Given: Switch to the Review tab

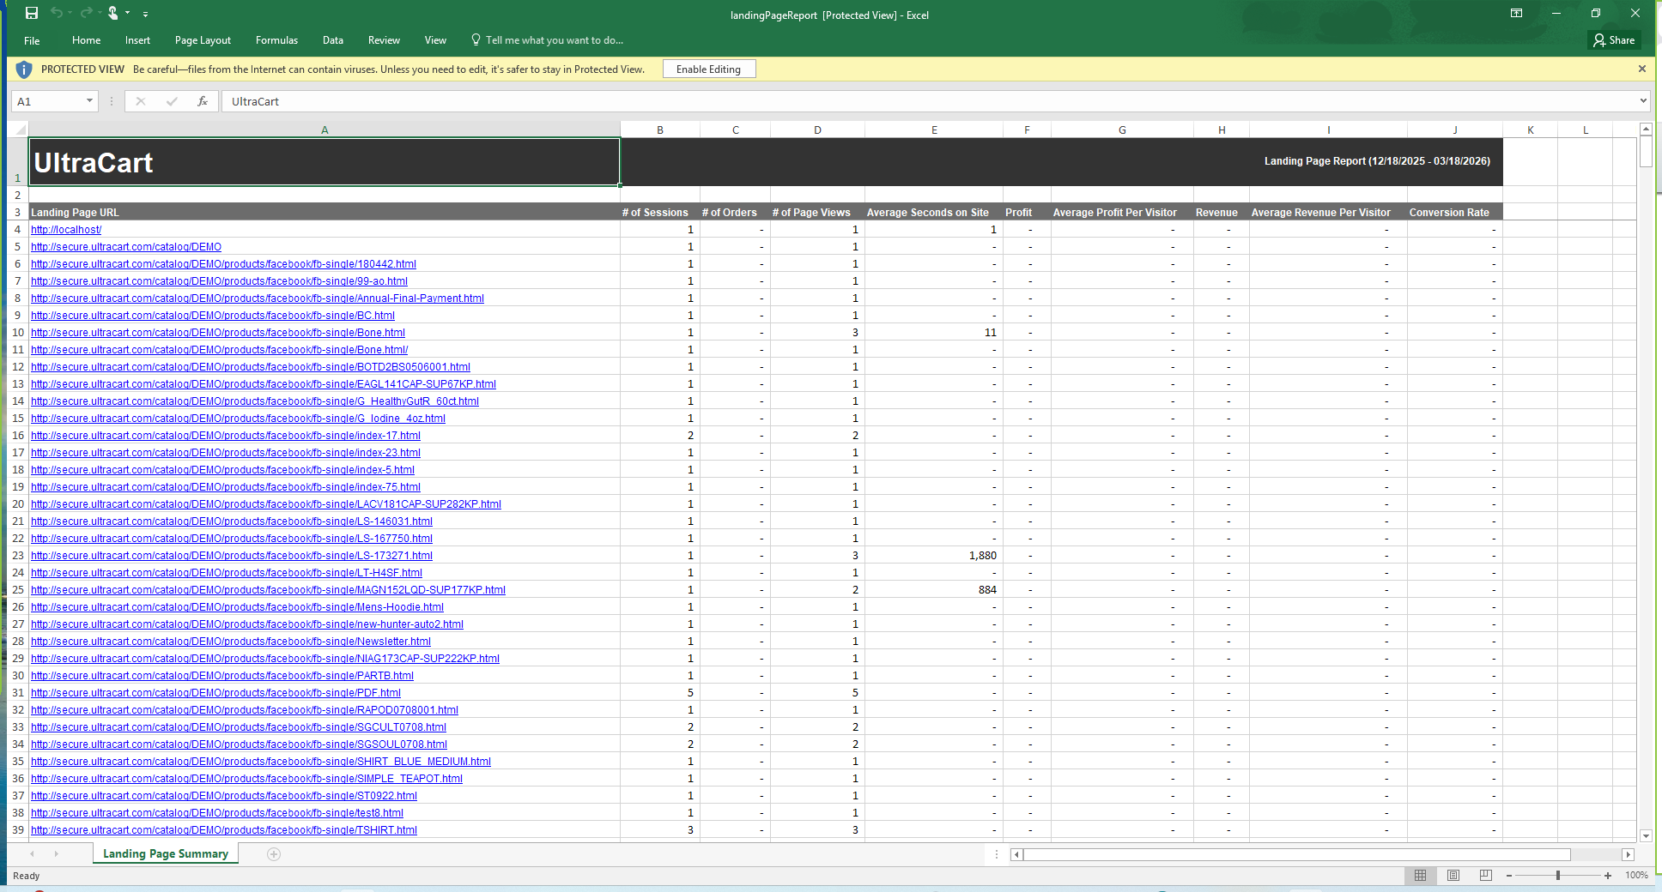Looking at the screenshot, I should pos(384,40).
